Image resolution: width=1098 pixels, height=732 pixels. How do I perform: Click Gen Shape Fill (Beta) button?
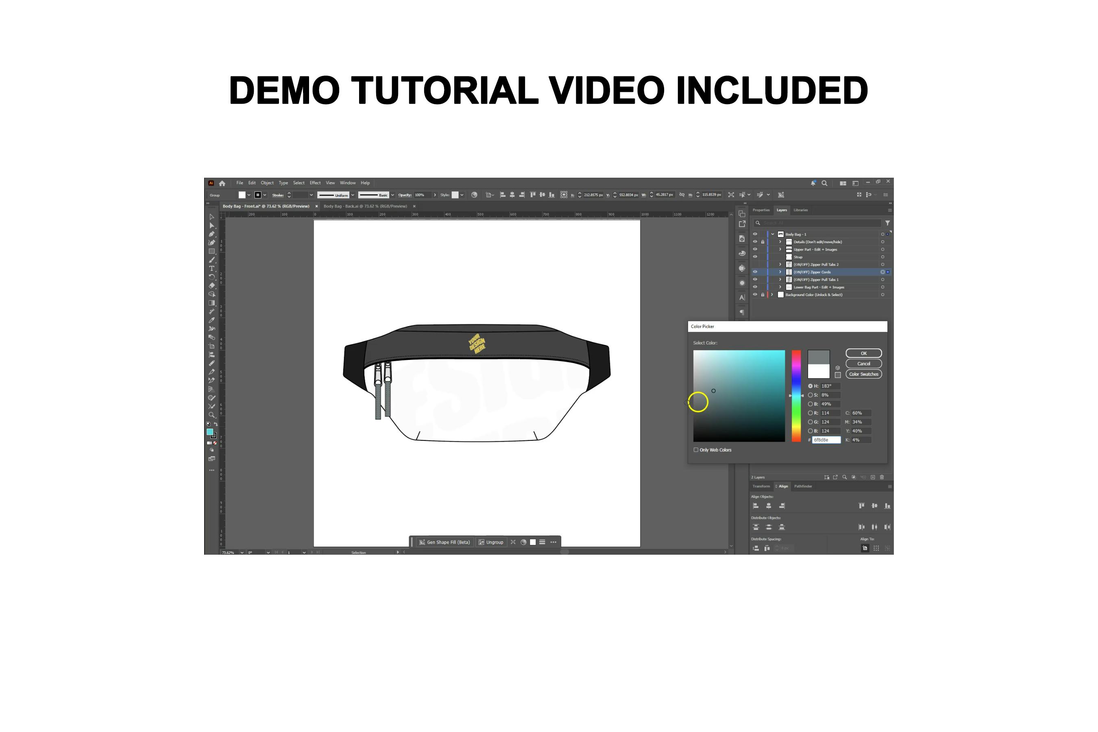(444, 542)
